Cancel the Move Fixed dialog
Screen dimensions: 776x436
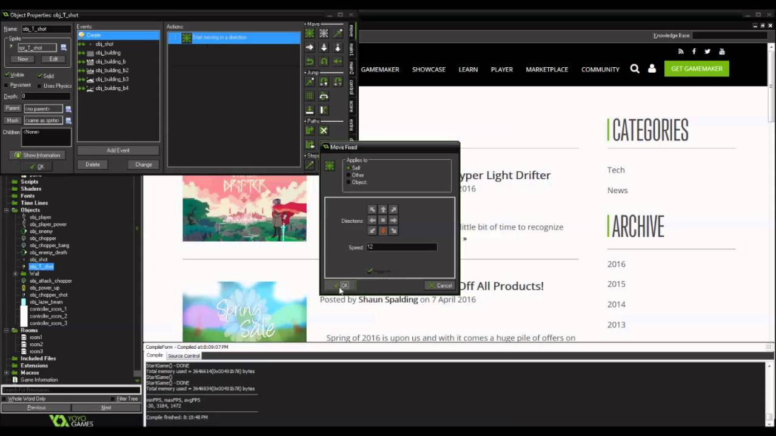(440, 286)
